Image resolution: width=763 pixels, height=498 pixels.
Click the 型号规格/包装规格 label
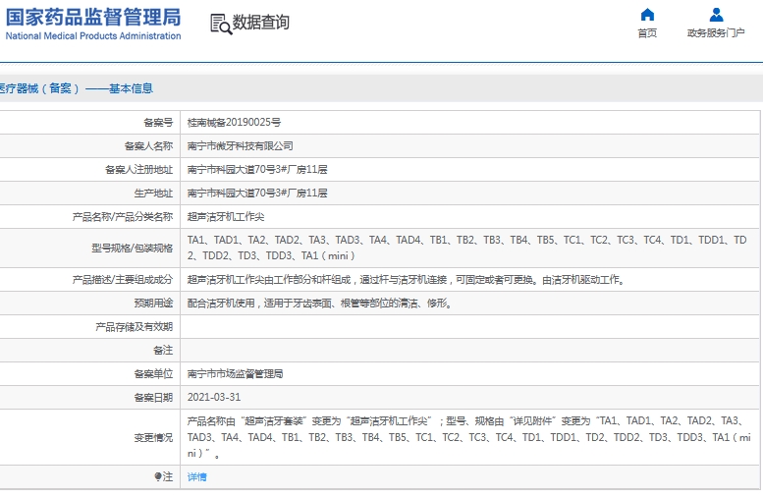(x=133, y=249)
